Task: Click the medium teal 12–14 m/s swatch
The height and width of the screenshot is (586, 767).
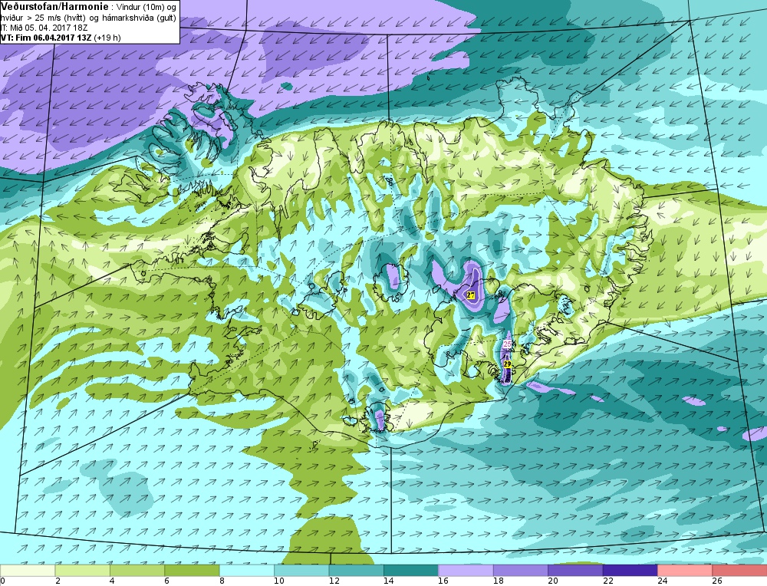Action: point(357,571)
